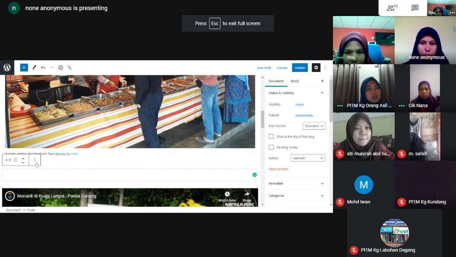
Task: Expand the Categories panel
Action: 296,196
